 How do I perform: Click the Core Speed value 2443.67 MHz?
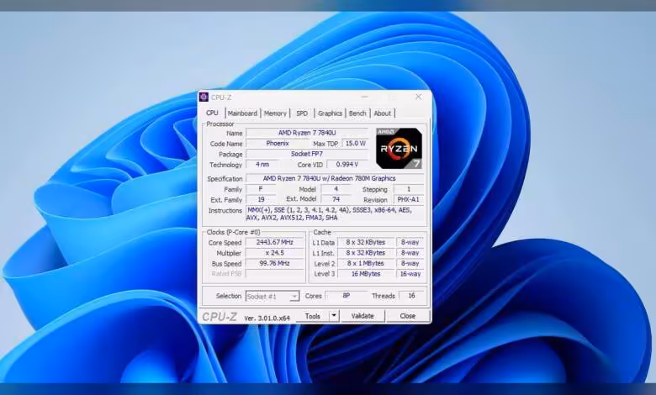274,242
